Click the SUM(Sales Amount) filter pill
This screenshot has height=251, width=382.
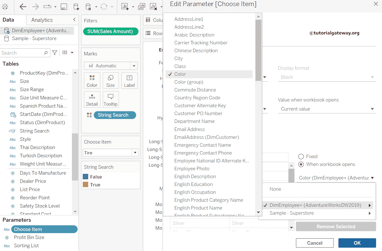pos(111,31)
